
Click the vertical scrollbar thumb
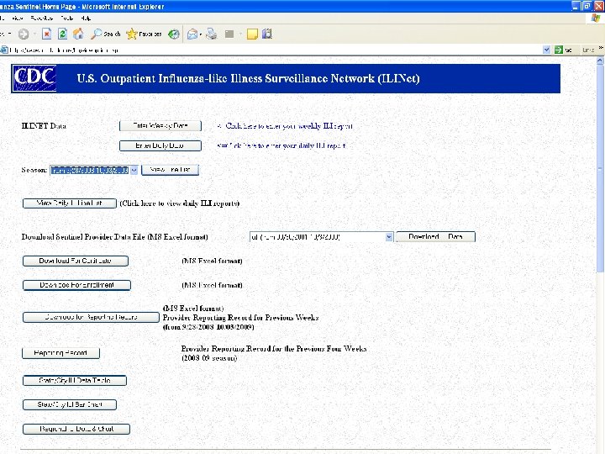click(600, 168)
